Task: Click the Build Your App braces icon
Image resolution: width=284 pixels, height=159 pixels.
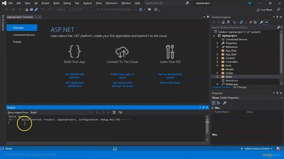Action: [x=75, y=51]
